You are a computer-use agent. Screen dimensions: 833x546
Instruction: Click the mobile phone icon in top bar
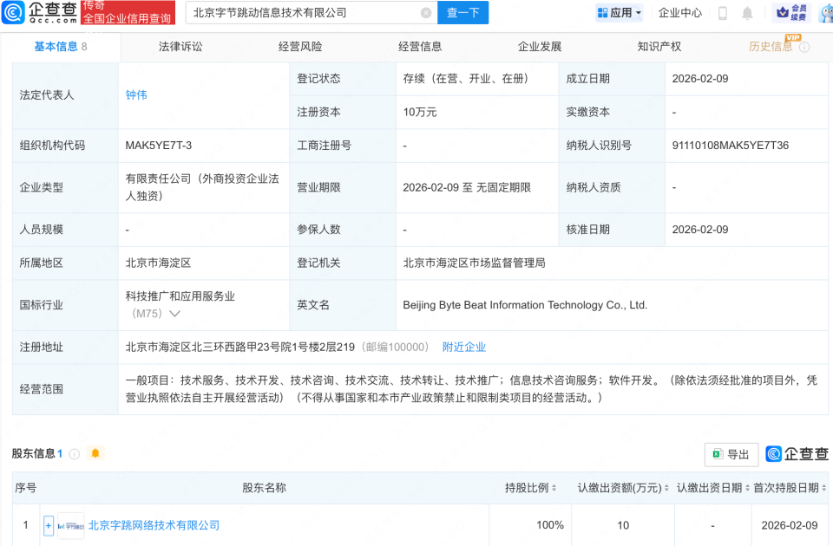point(723,12)
